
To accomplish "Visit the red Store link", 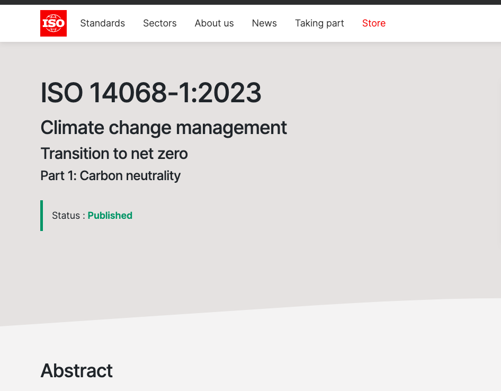I will point(374,23).
